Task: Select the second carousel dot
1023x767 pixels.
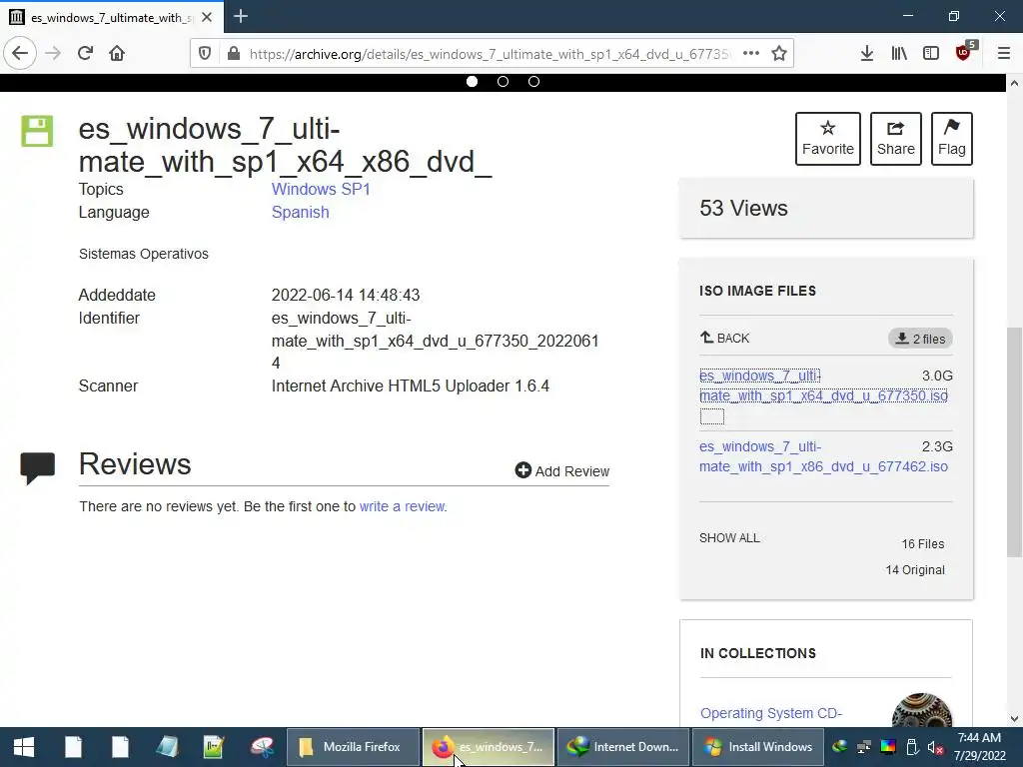Action: (504, 82)
